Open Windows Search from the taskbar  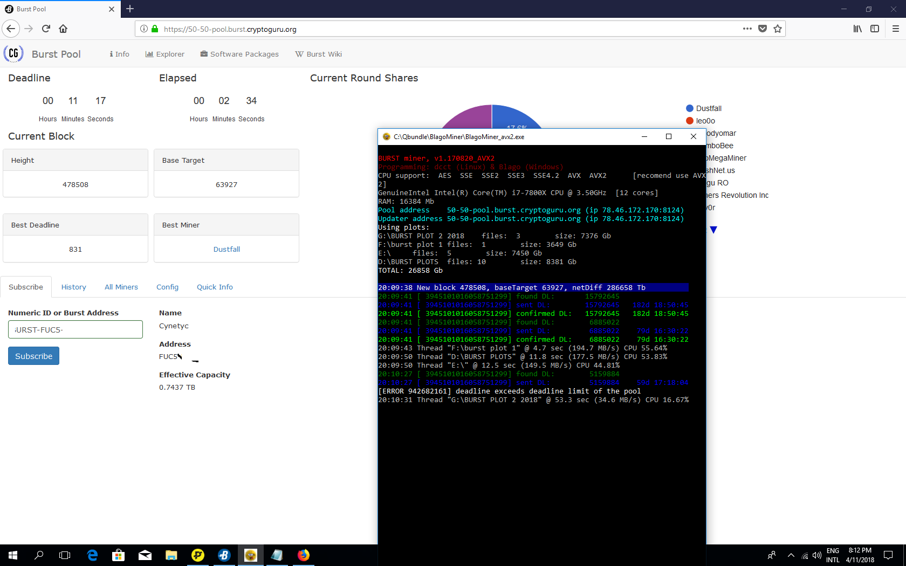coord(39,555)
